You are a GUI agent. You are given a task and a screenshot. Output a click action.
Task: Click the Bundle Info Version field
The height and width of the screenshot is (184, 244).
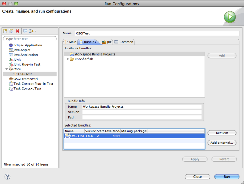coord(142,112)
